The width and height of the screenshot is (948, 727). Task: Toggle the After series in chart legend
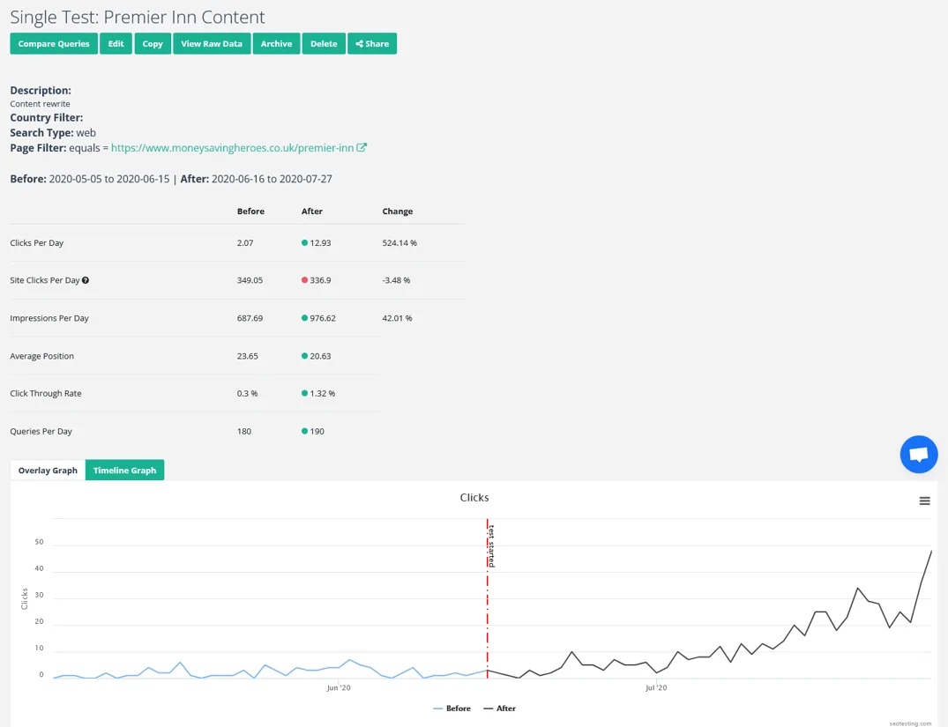(x=500, y=708)
